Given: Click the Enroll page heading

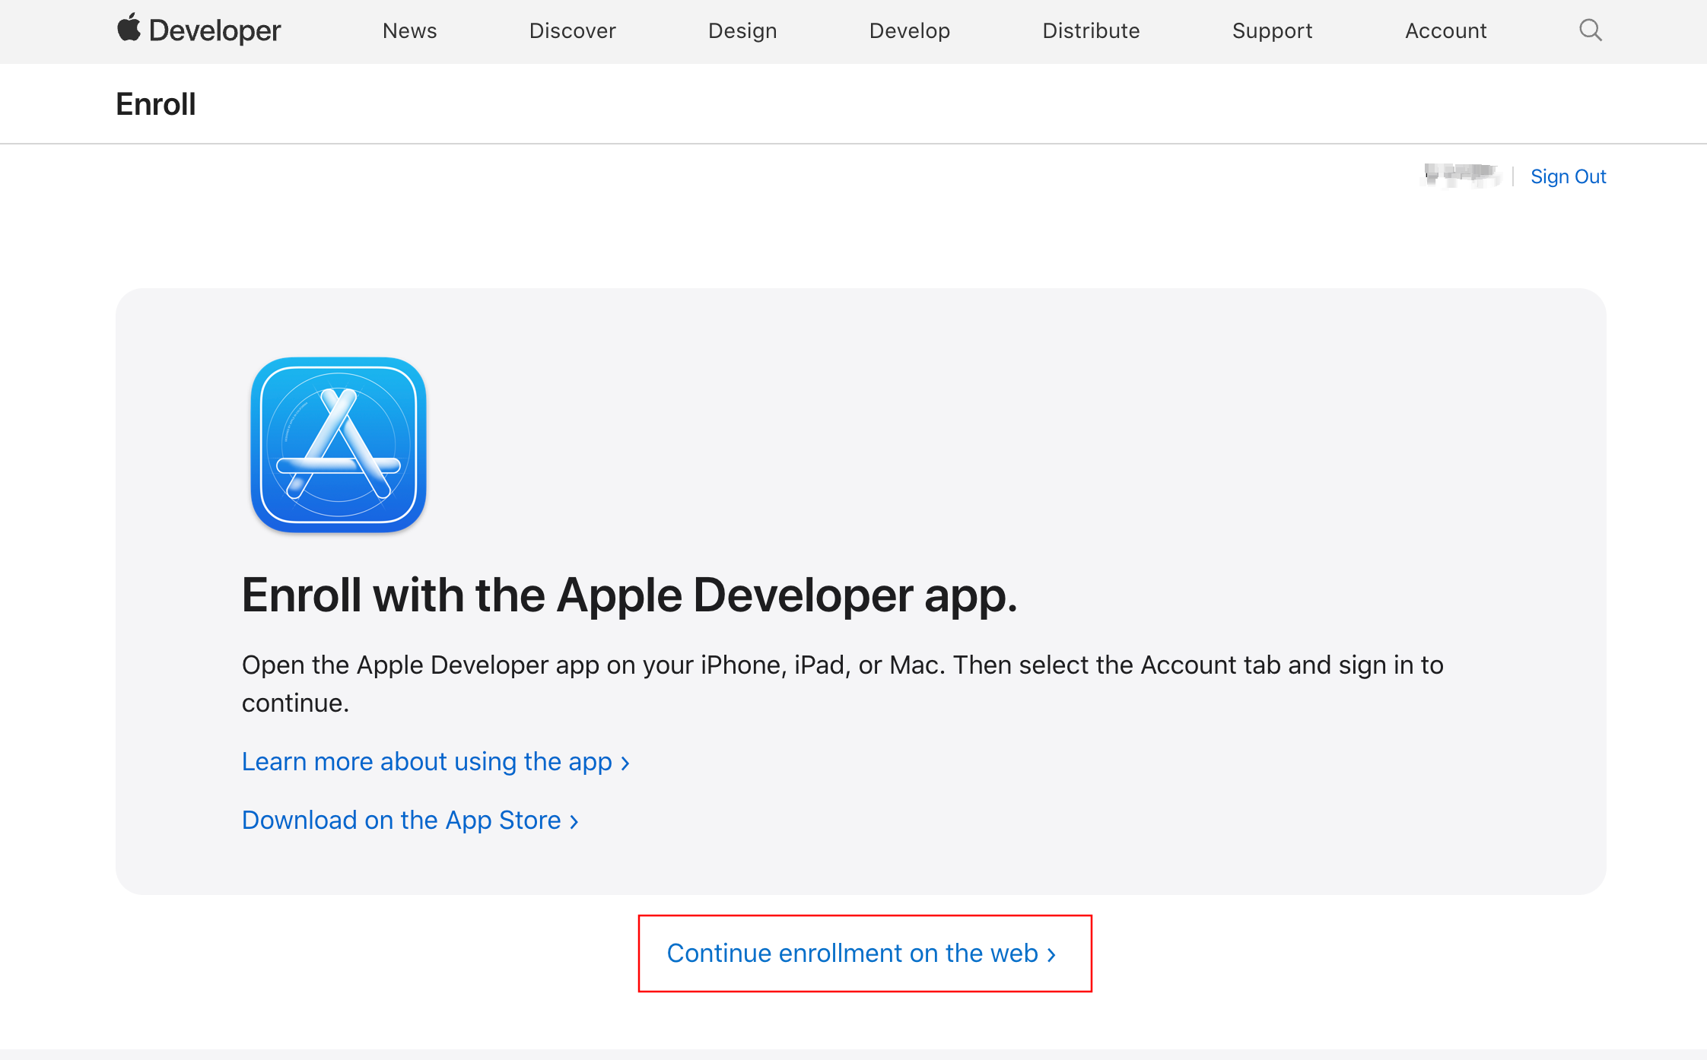Looking at the screenshot, I should (156, 104).
